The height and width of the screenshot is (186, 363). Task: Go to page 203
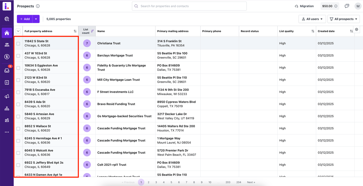(228, 182)
